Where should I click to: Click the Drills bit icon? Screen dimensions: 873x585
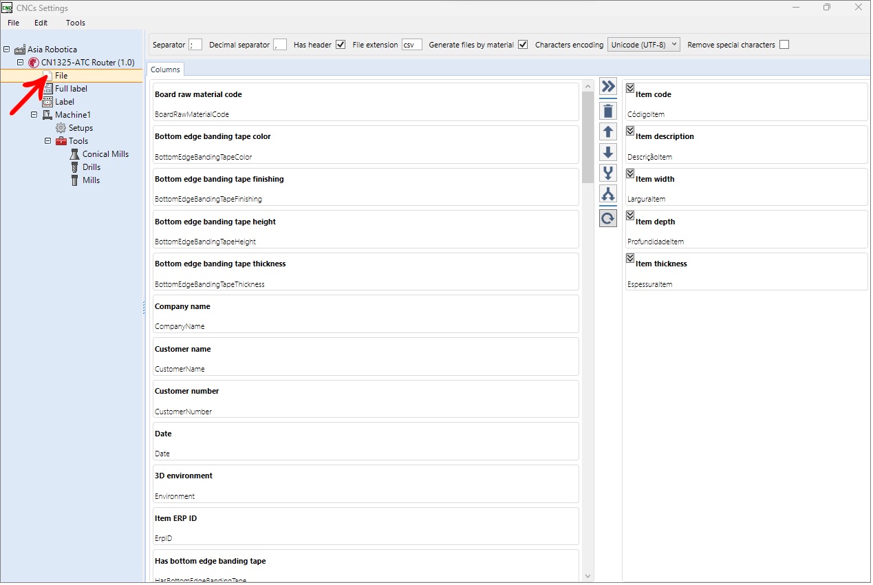click(x=75, y=167)
